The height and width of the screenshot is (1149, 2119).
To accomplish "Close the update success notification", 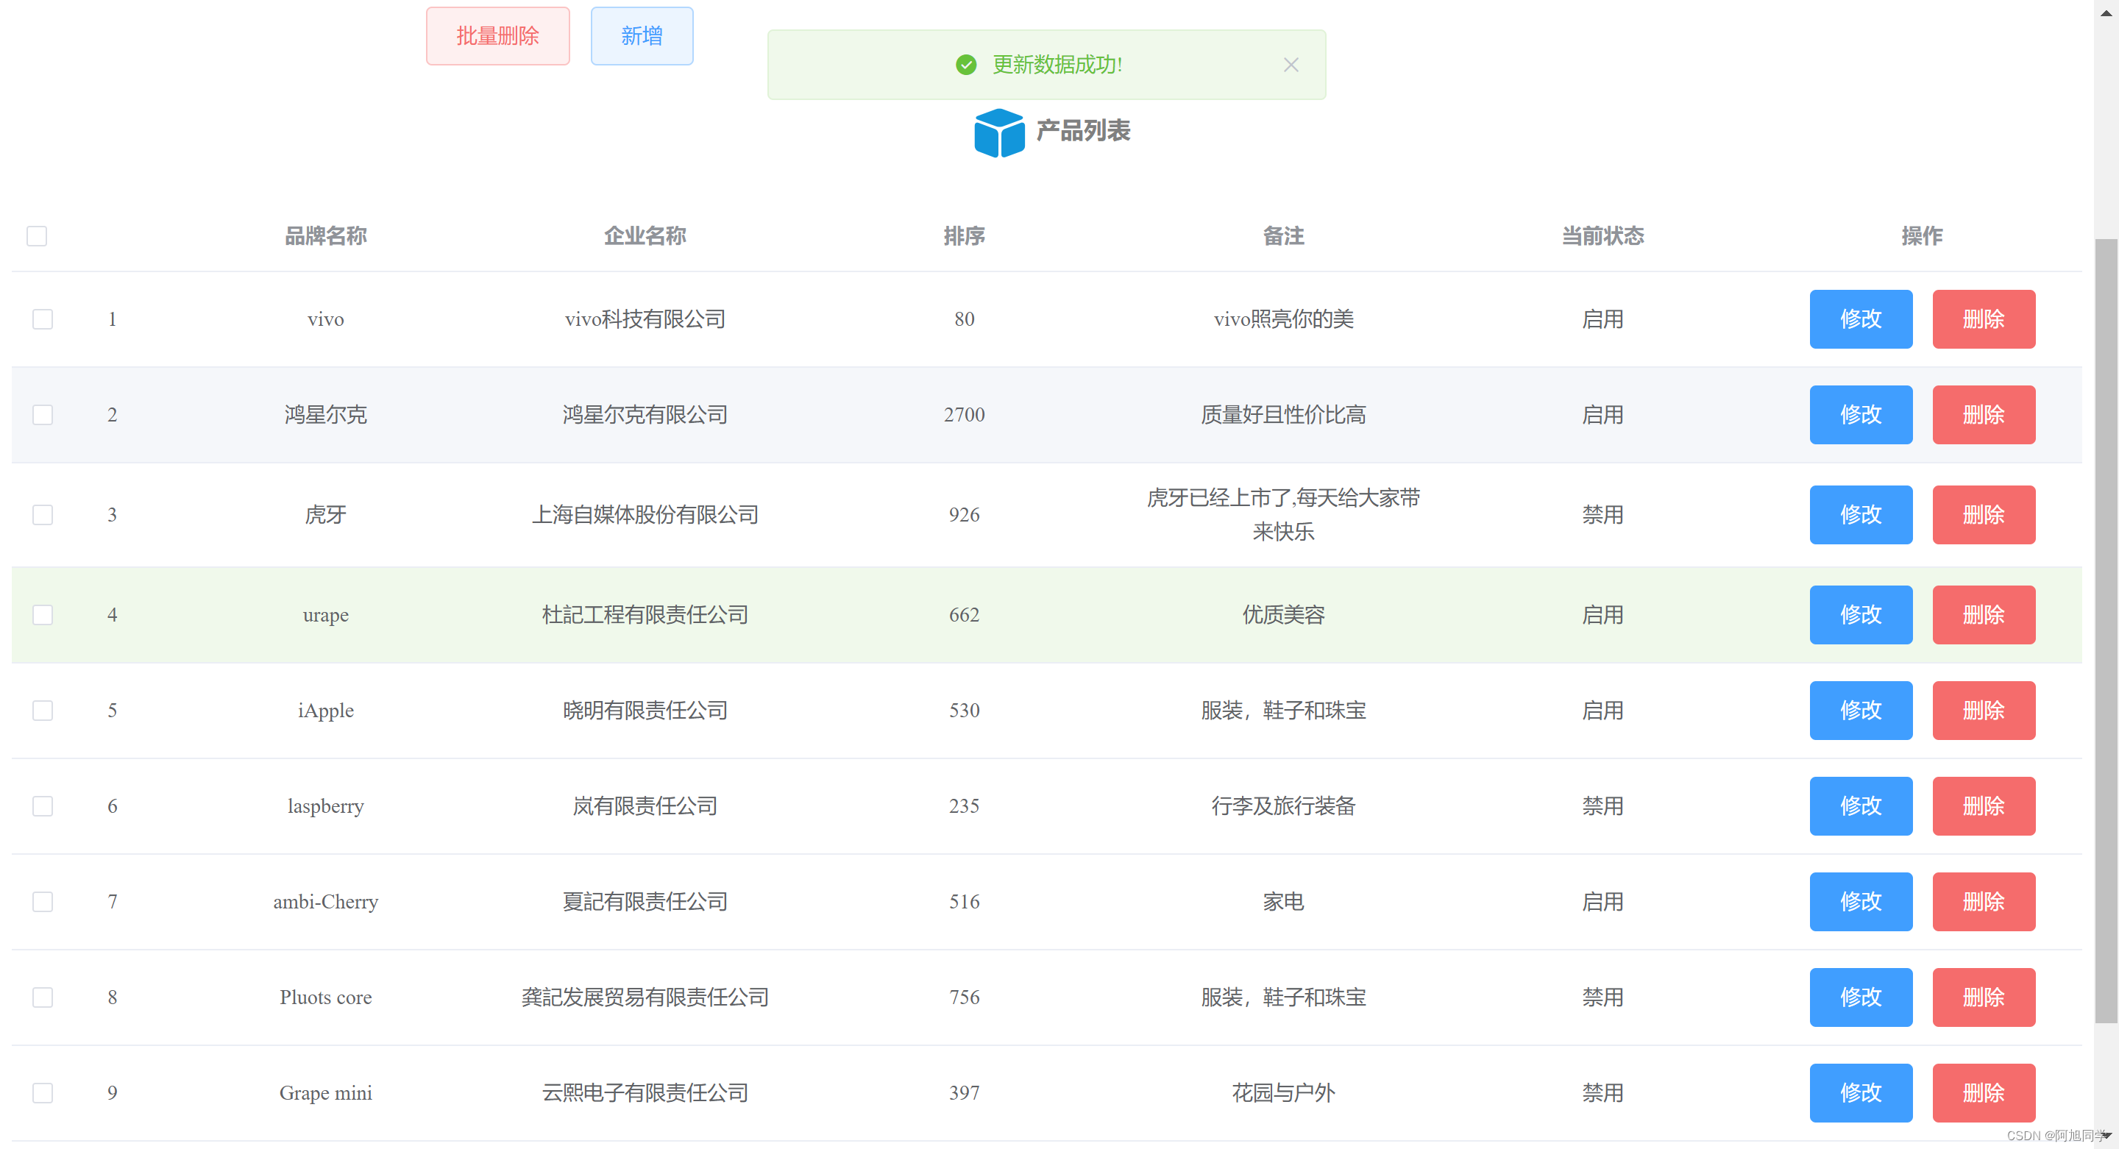I will tap(1291, 65).
